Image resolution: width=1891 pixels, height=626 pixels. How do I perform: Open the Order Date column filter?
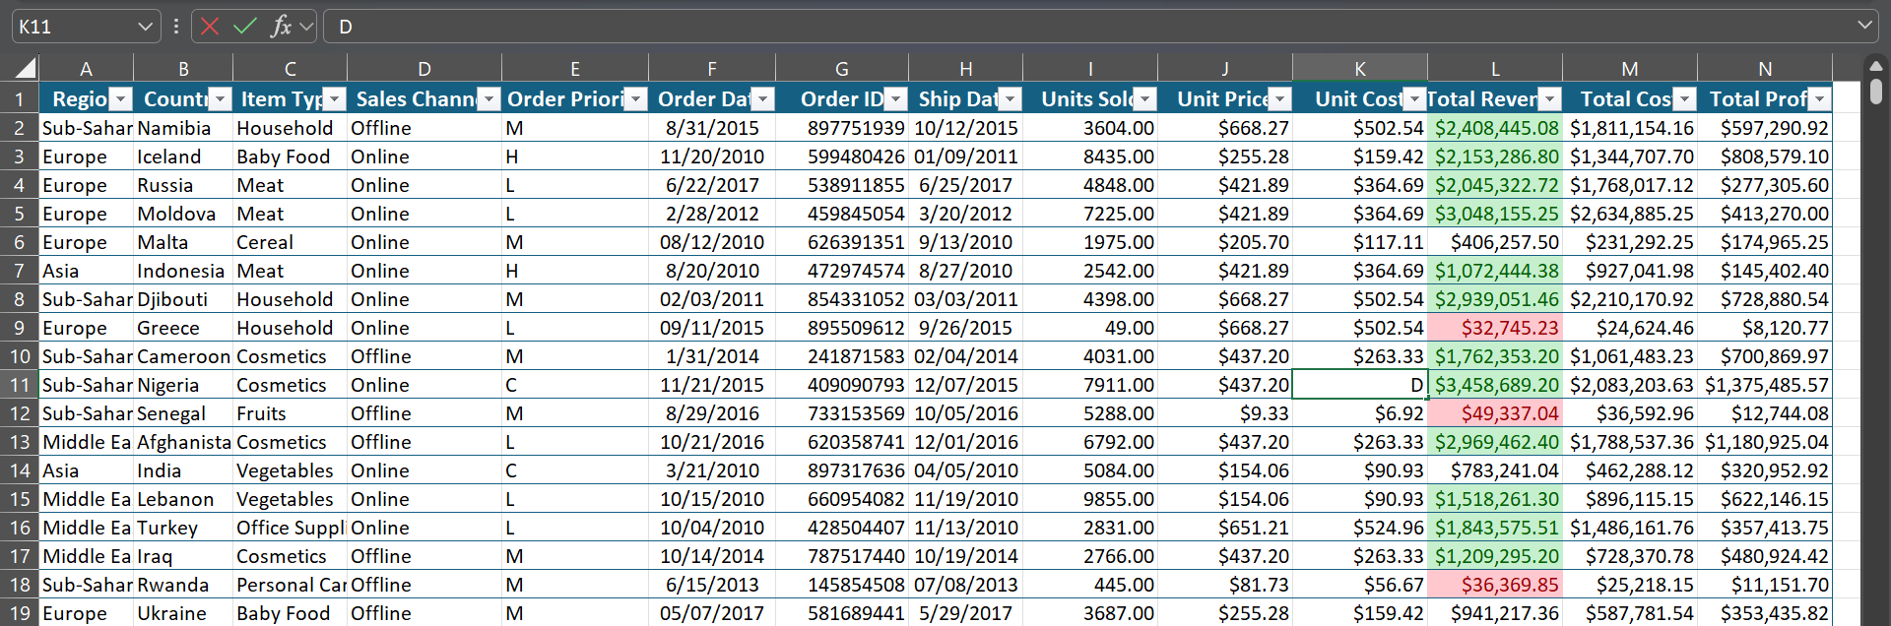pyautogui.click(x=762, y=99)
